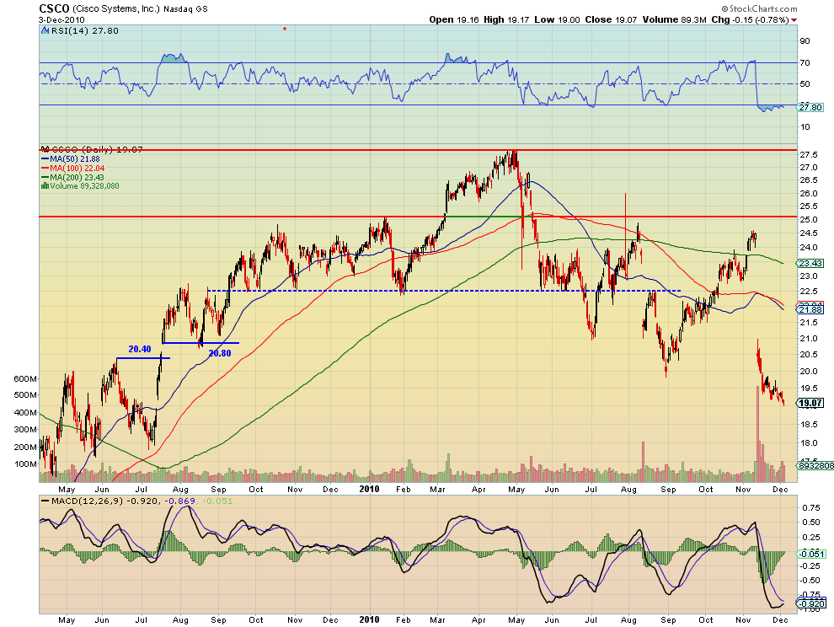Image resolution: width=834 pixels, height=627 pixels.
Task: Click the CSCO ticker symbol title
Action: pyautogui.click(x=54, y=8)
